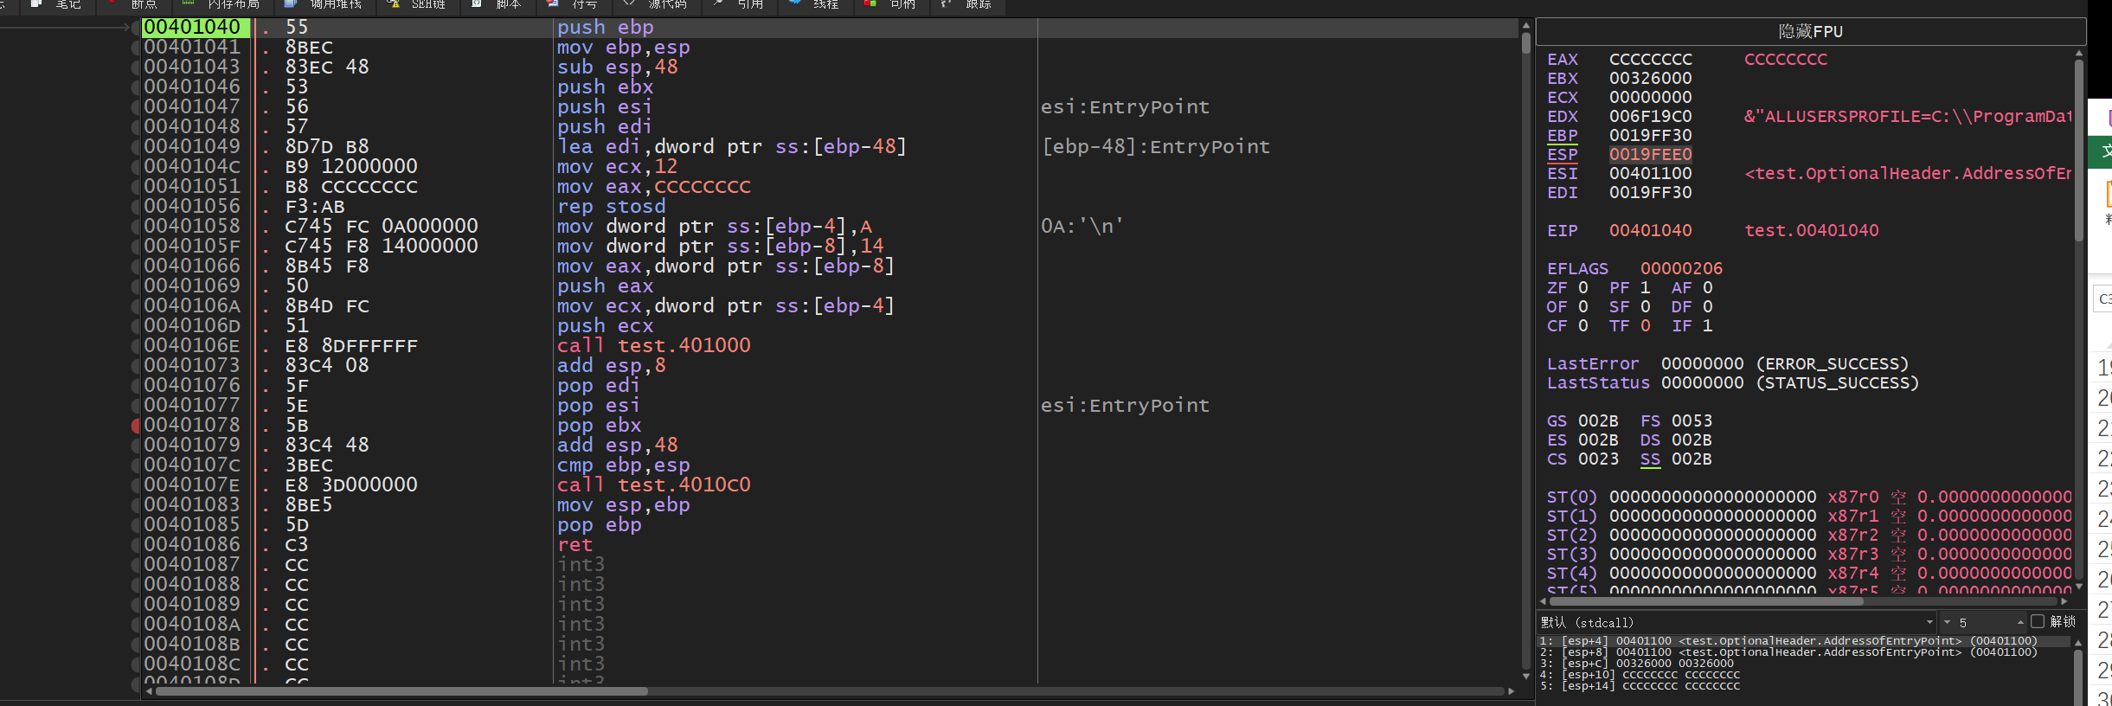This screenshot has width=2112, height=706.
Task: Select argument row 5: [esp+14]
Action: point(1640,686)
